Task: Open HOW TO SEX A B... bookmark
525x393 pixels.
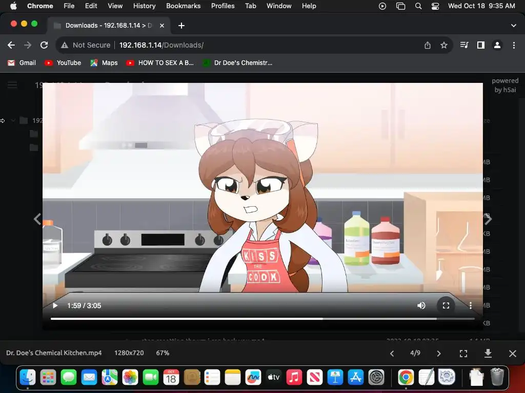Action: [x=160, y=63]
